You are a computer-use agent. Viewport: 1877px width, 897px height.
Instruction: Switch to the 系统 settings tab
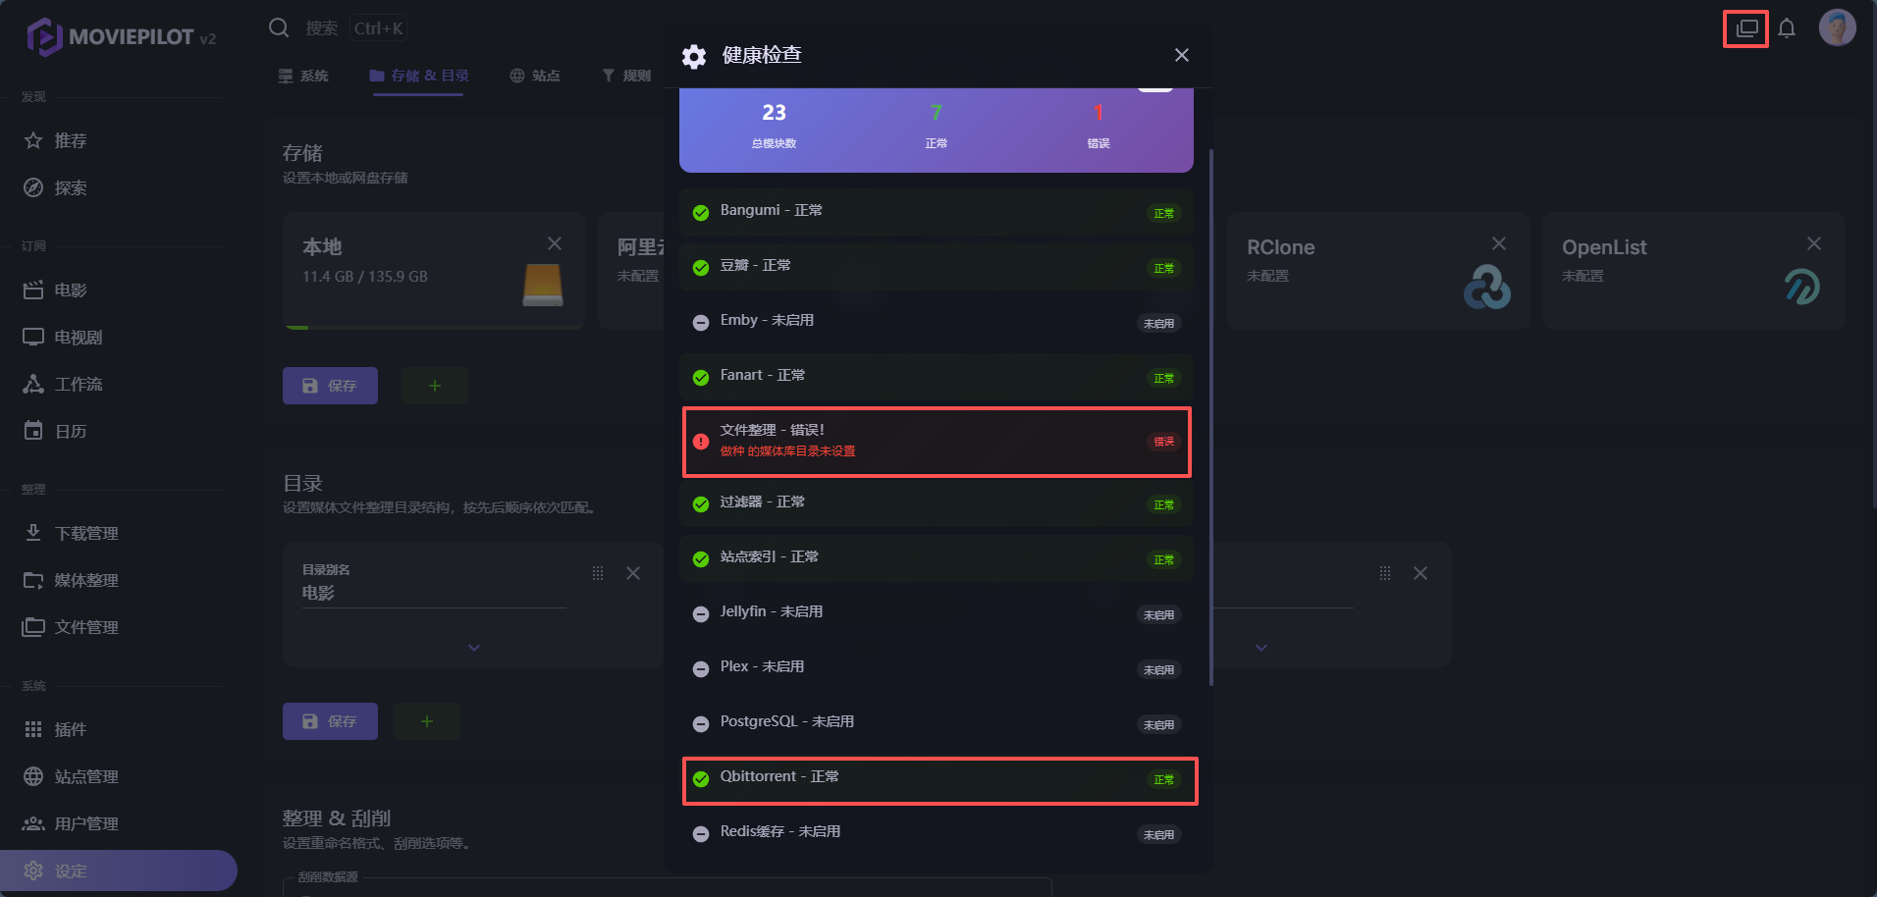tap(303, 76)
